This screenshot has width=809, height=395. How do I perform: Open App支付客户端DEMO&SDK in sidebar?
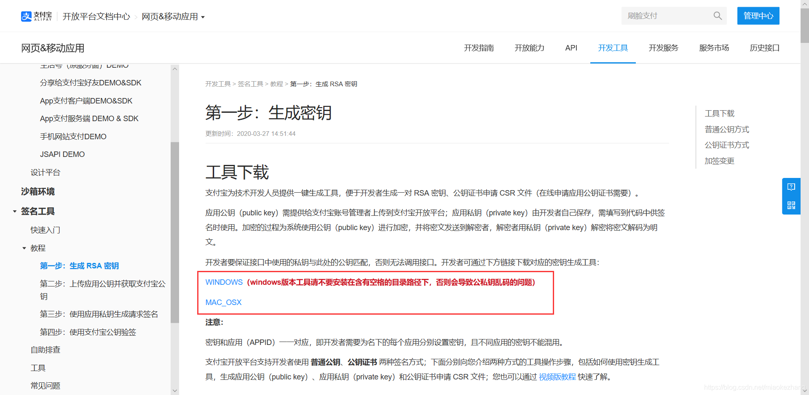pyautogui.click(x=86, y=101)
